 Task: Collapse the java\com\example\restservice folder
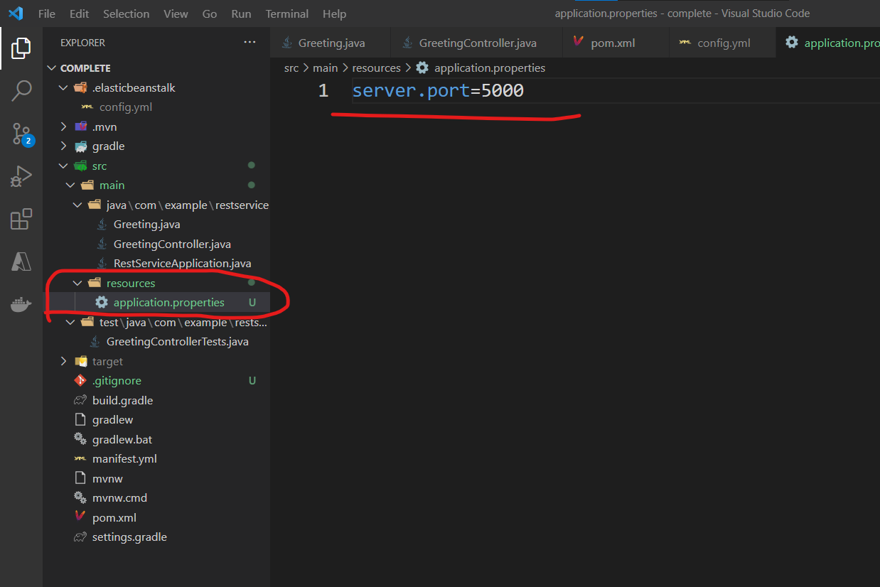tap(77, 205)
